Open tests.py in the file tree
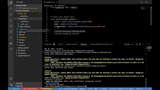Image resolution: width=160 pixels, height=90 pixels. pos(22,40)
